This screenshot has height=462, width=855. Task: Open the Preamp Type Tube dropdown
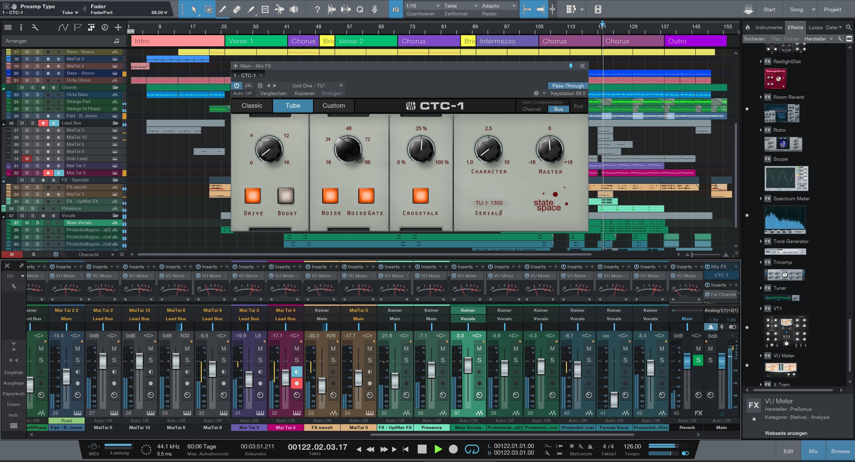[70, 13]
